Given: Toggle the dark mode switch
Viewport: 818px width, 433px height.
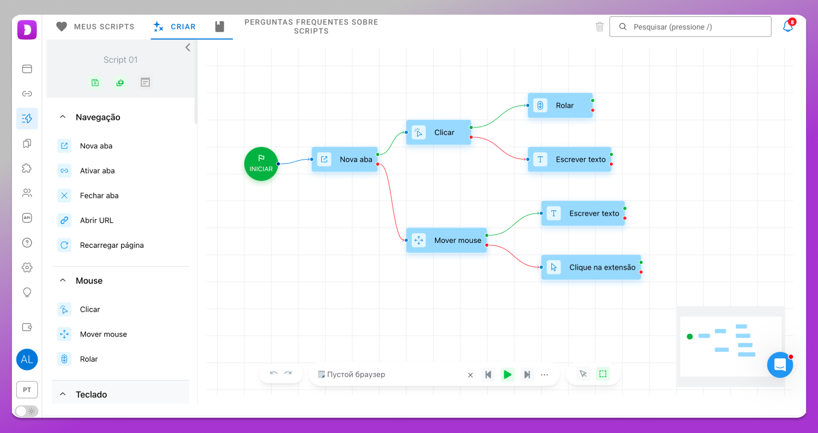Looking at the screenshot, I should tap(27, 411).
